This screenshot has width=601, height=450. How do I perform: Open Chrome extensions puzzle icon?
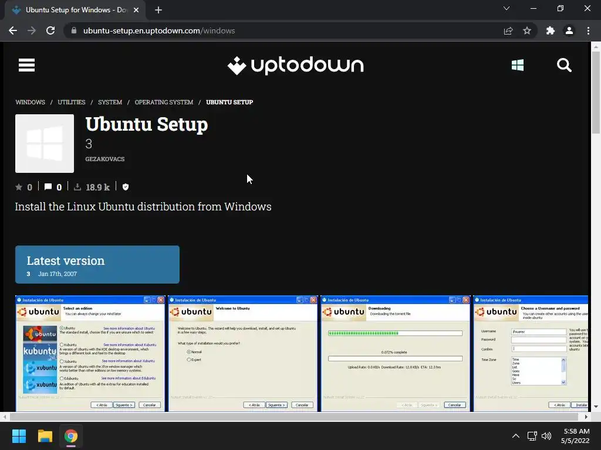point(551,30)
